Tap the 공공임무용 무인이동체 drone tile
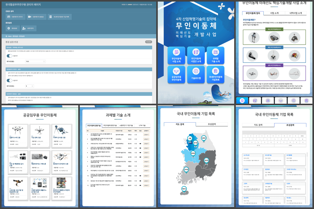 click(x=176, y=75)
